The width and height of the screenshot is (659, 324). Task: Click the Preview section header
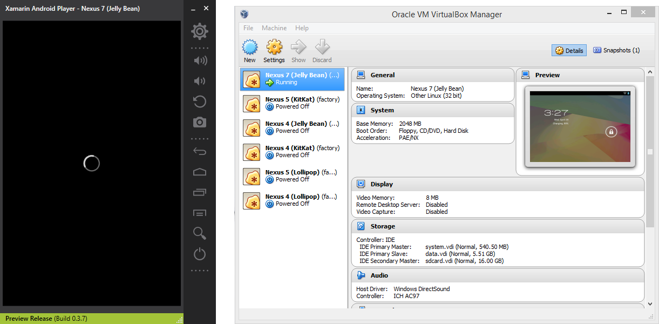580,75
